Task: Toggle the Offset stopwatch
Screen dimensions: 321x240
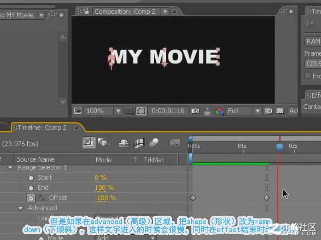Action: coord(31,198)
